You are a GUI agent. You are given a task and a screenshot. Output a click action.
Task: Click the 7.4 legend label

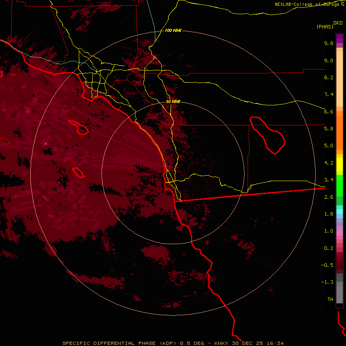[329, 95]
